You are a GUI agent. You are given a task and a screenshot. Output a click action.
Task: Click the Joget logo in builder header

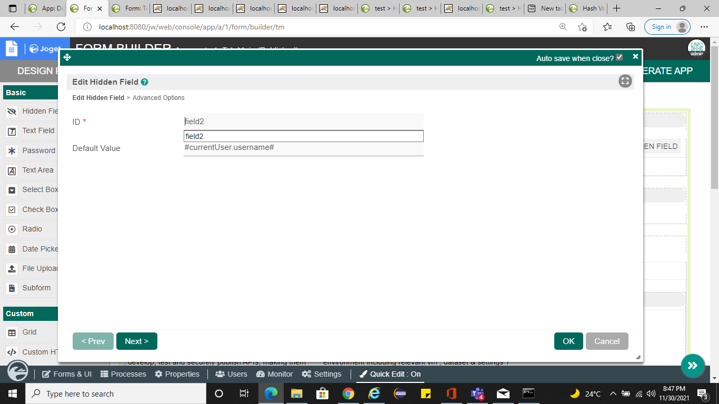point(45,49)
